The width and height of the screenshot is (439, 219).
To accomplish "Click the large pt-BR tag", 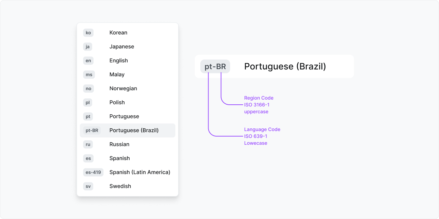I will 215,66.
